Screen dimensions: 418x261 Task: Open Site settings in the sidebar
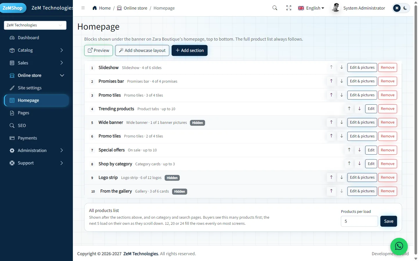[36, 88]
